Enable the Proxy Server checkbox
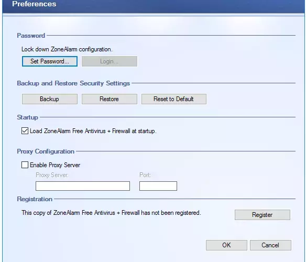Screen dimensions: 306x262 tap(25, 165)
